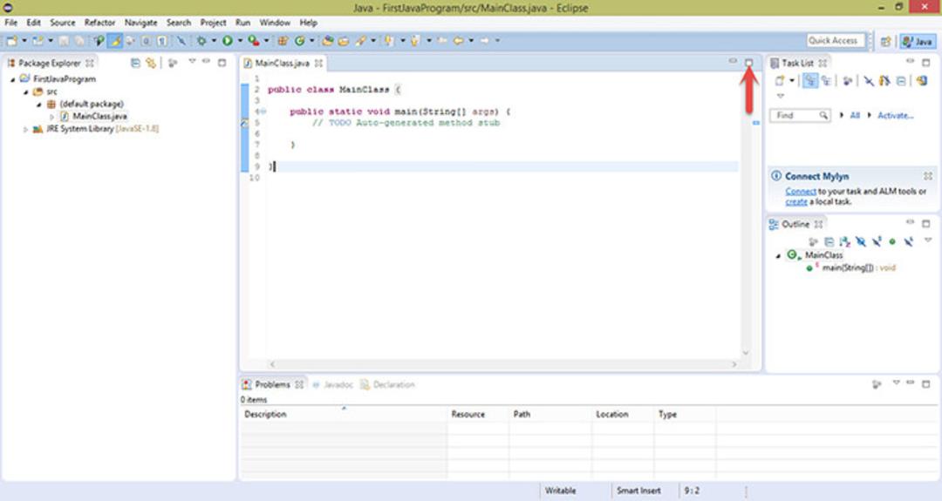
Task: Toggle Hide Fields in Outline toolbar
Action: coord(861,241)
